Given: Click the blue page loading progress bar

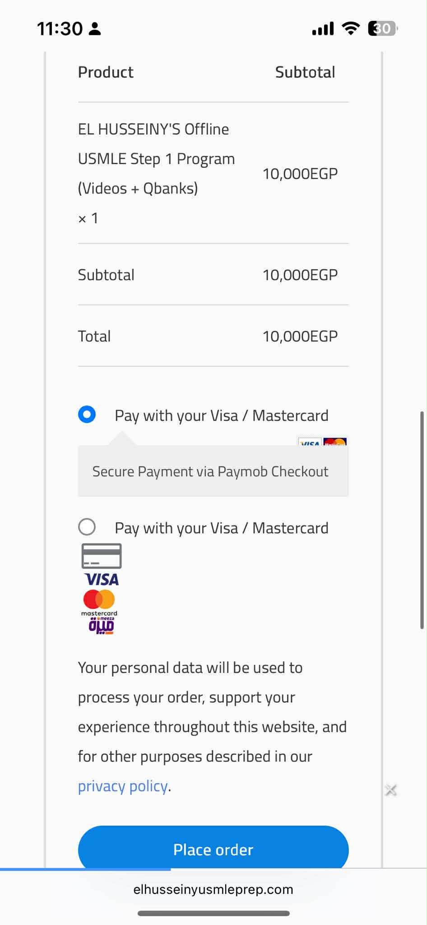Looking at the screenshot, I should click(x=86, y=869).
